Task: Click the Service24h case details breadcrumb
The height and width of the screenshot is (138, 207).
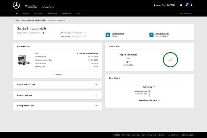Action: coord(57,20)
